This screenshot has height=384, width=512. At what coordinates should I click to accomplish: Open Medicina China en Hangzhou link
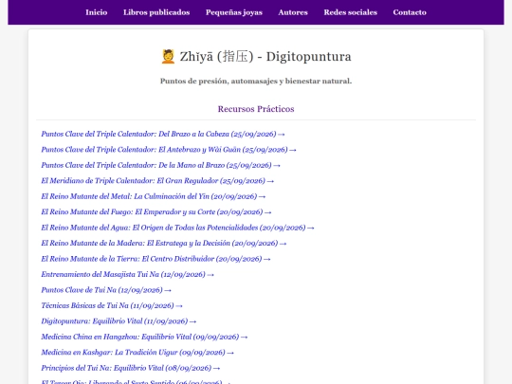pyautogui.click(x=144, y=337)
